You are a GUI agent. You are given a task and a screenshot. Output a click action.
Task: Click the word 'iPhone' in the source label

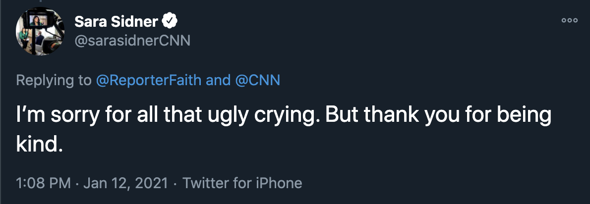point(279,183)
